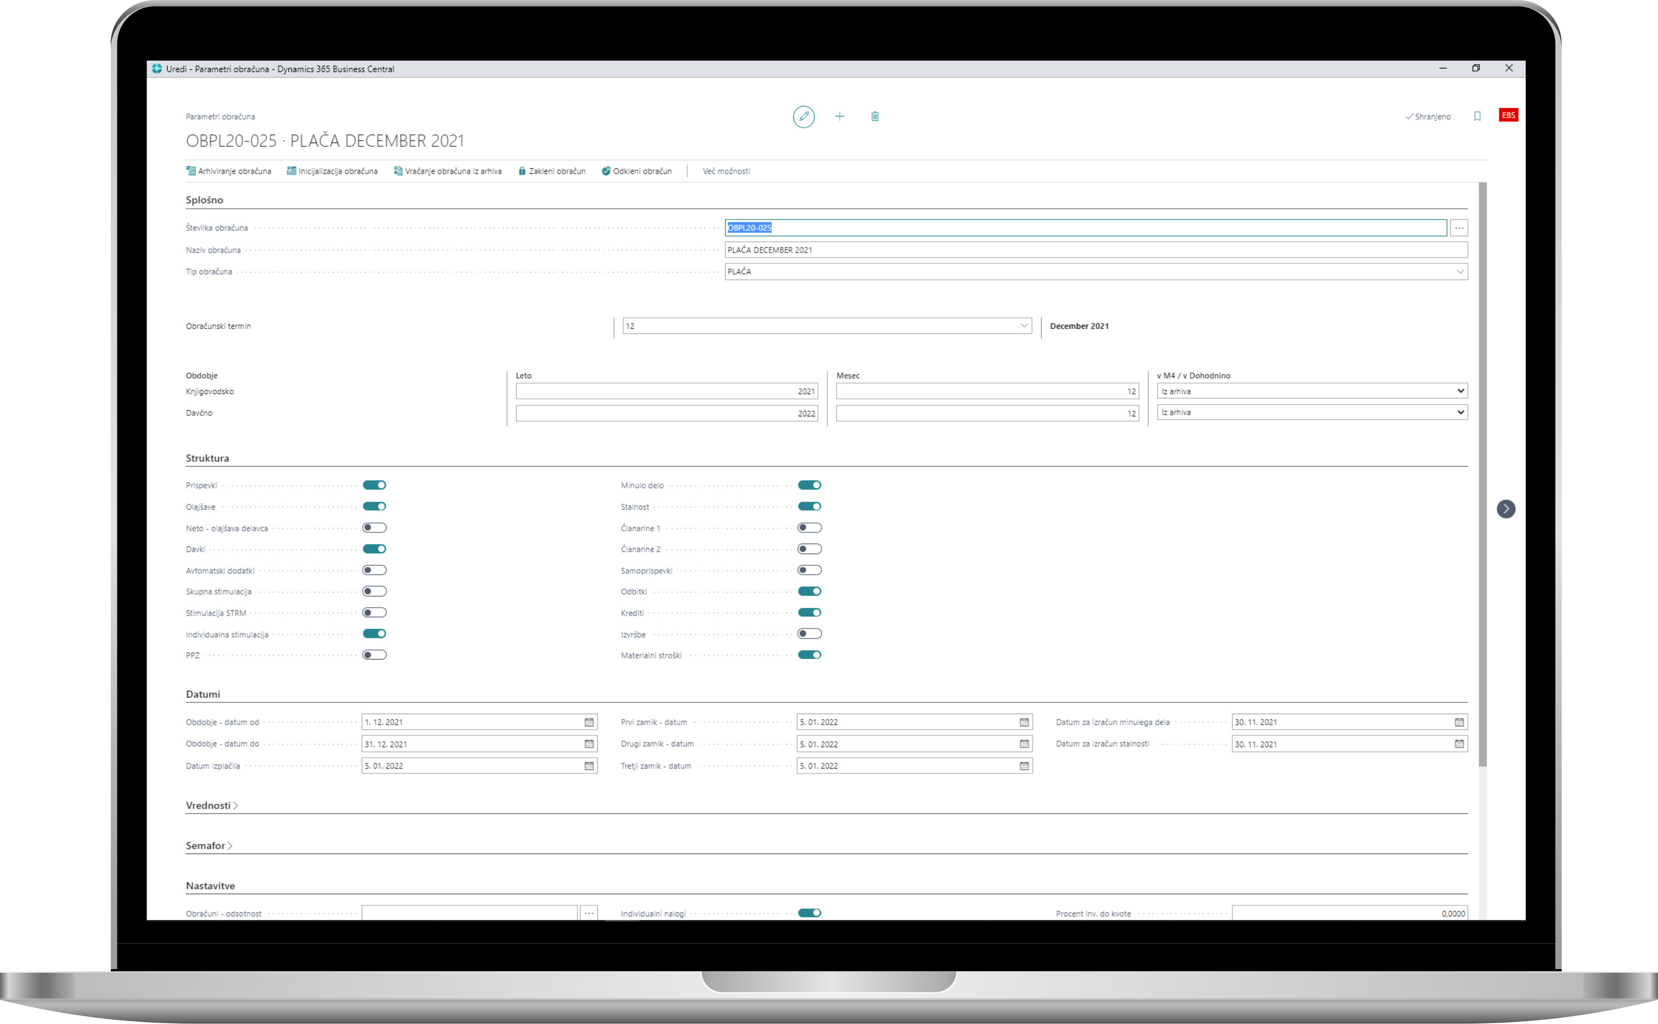The image size is (1658, 1024).
Task: Open lookup ellipsis for Obračuni - odsotnost
Action: tap(589, 913)
